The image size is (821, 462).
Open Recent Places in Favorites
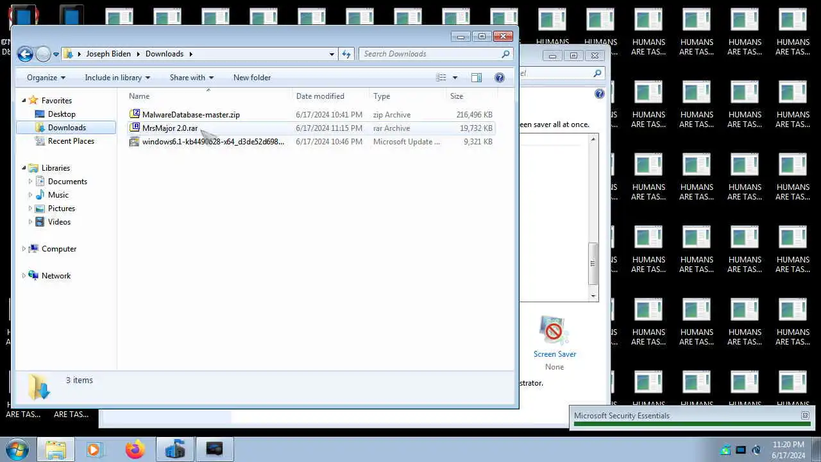[x=71, y=141]
